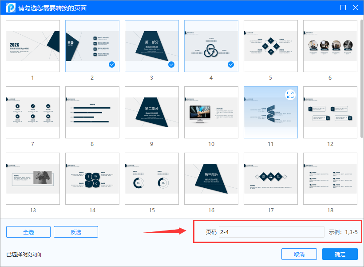Image resolution: width=364 pixels, height=267 pixels.
Task: Select the page 10 computer image thumbnail
Action: click(211, 112)
